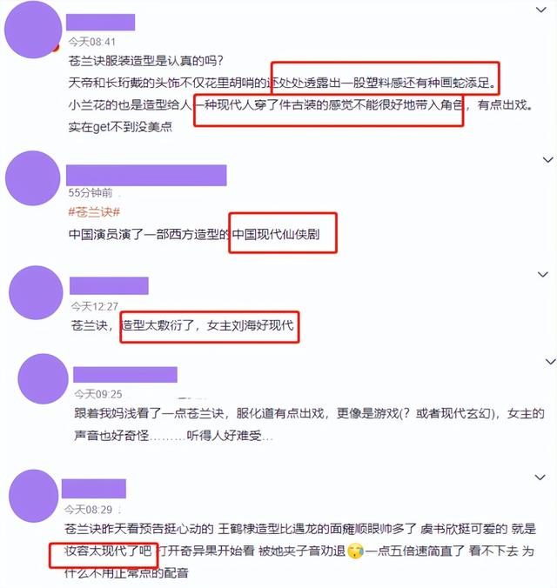Open chevron menu on the 今天09:25 post
This screenshot has width=557, height=588.
coord(551,362)
